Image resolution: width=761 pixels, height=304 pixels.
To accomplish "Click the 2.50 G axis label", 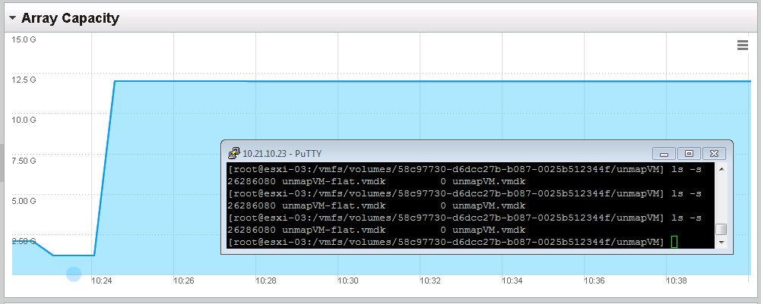I will point(24,240).
